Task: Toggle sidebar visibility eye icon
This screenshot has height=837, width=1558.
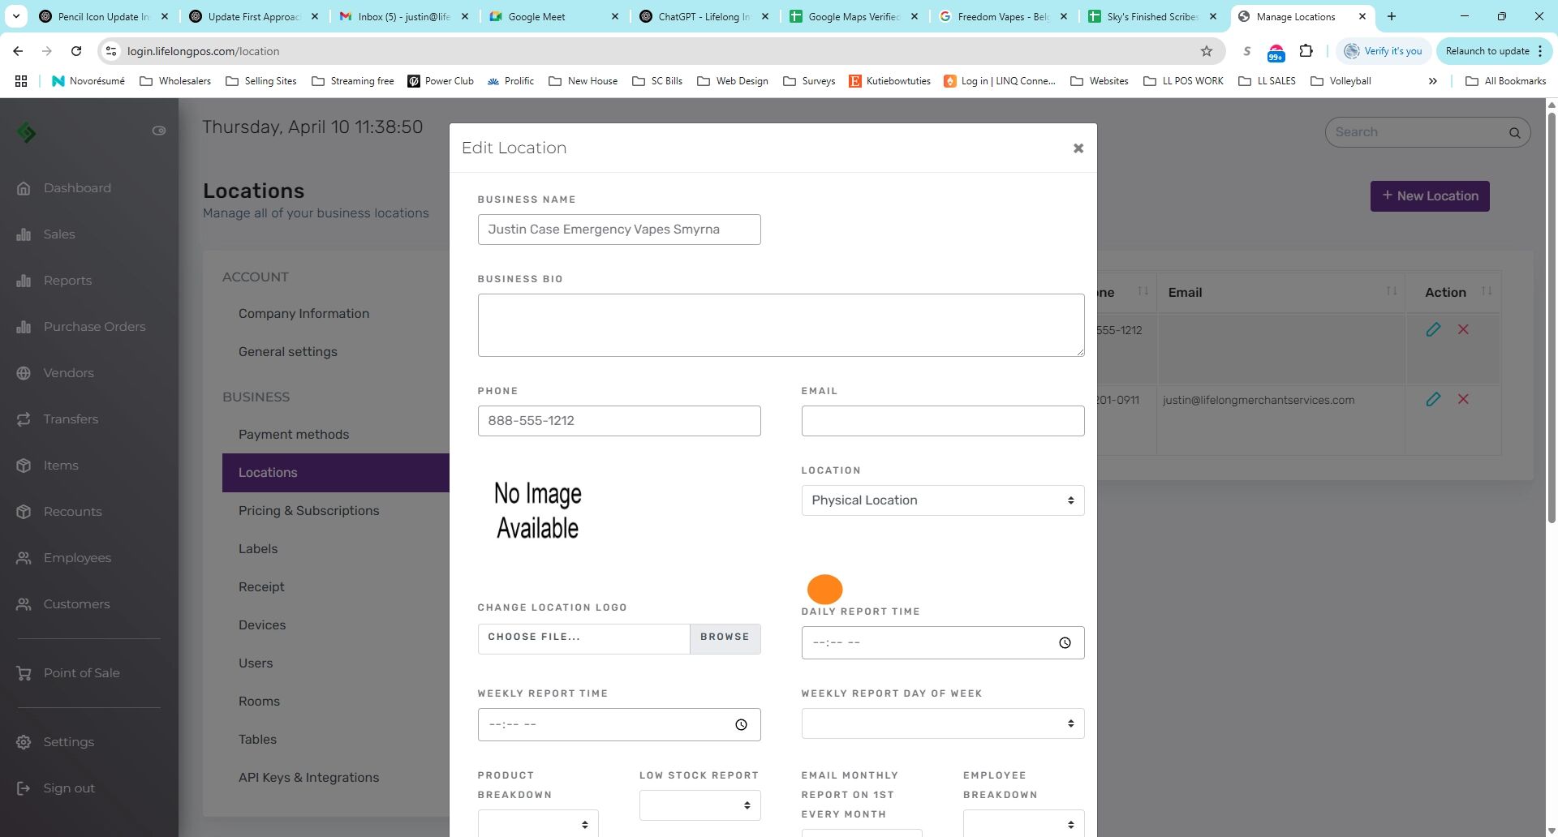Action: pos(159,131)
